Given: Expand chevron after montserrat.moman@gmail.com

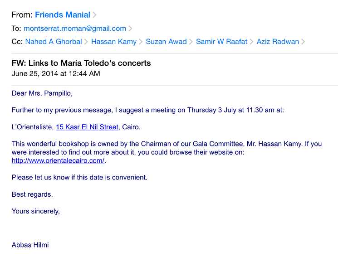Looking at the screenshot, I should click(x=130, y=29).
